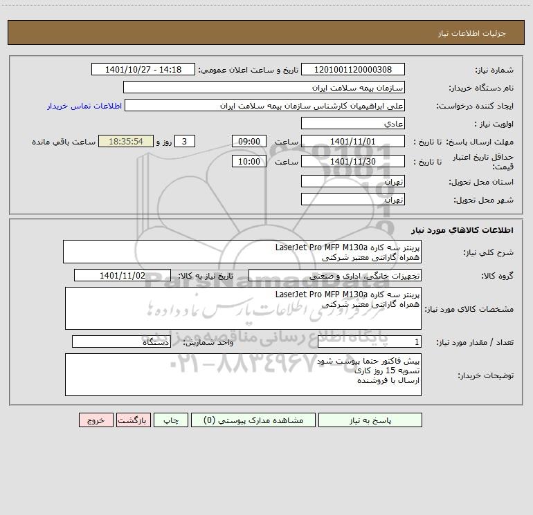Click the label نام دستگاه خریدار
The width and height of the screenshot is (533, 515).
tap(481, 88)
